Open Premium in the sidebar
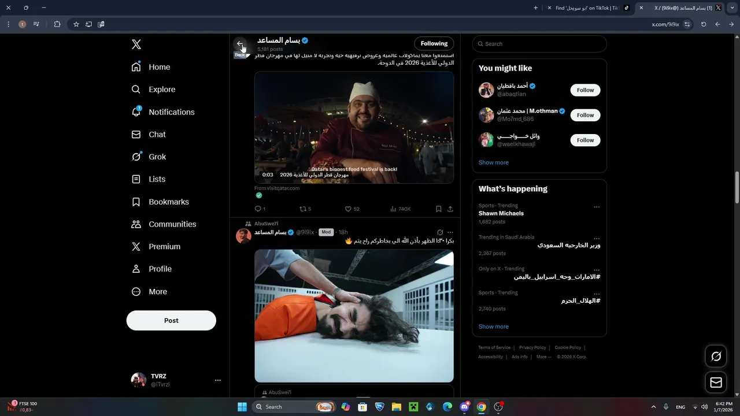Image resolution: width=740 pixels, height=416 pixels. [156, 247]
